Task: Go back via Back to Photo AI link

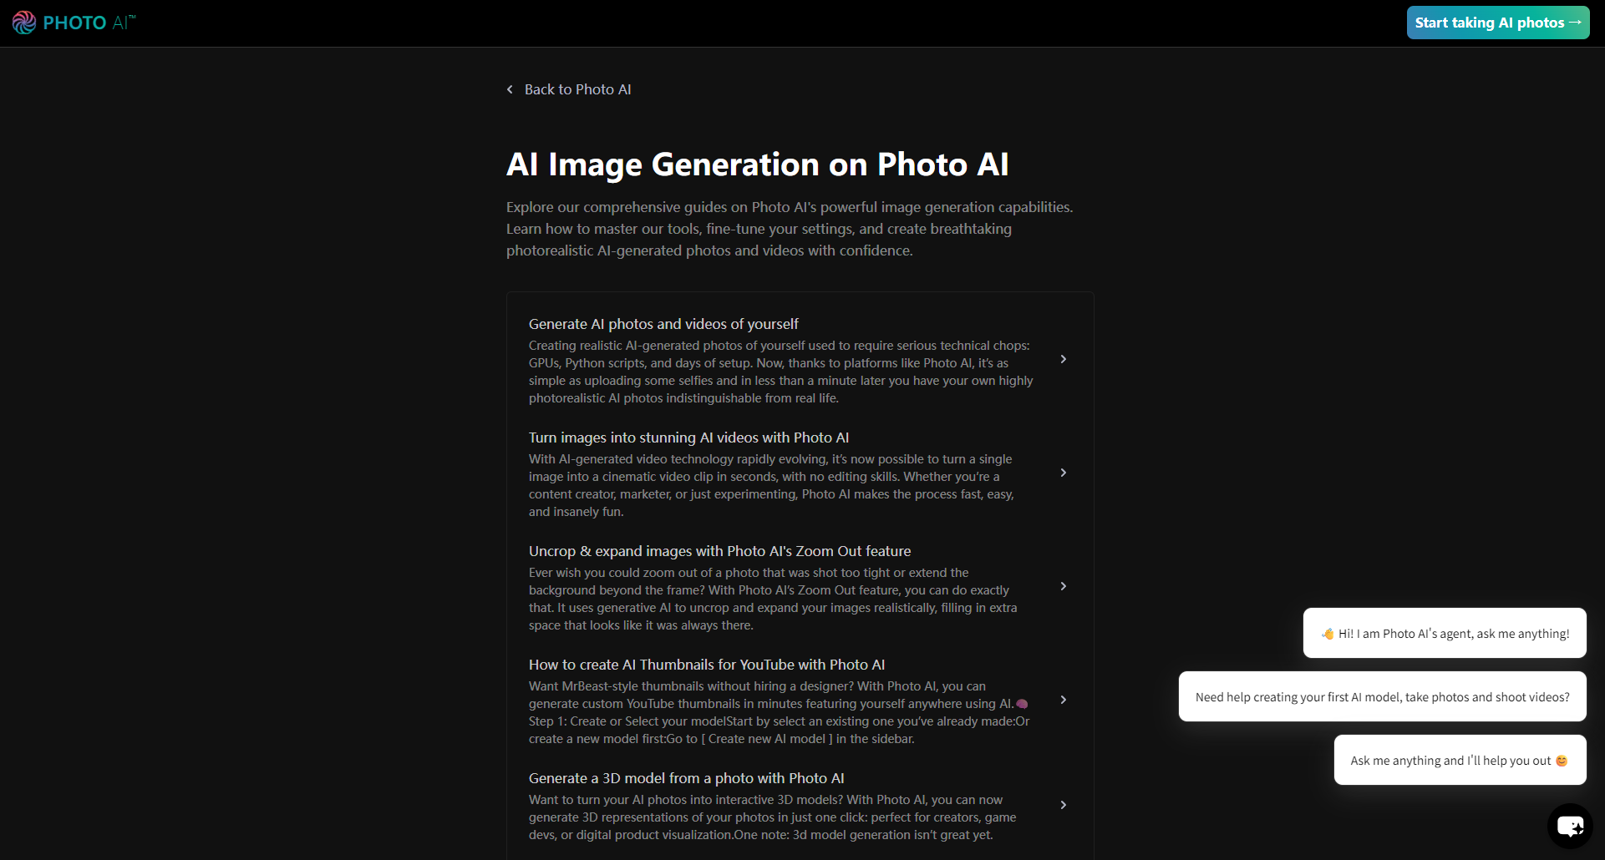Action: (x=577, y=89)
